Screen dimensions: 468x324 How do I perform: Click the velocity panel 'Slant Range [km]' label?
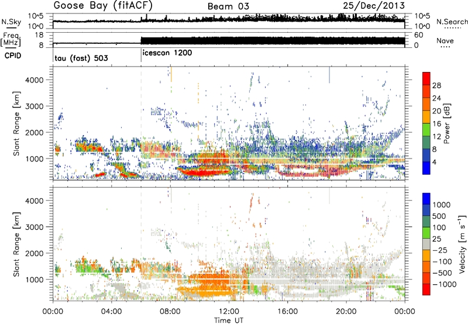(x=16, y=244)
